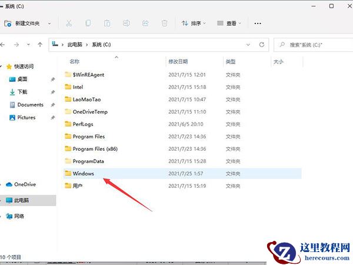
Task: Click the Cut scissors icon
Action: [x=69, y=23]
